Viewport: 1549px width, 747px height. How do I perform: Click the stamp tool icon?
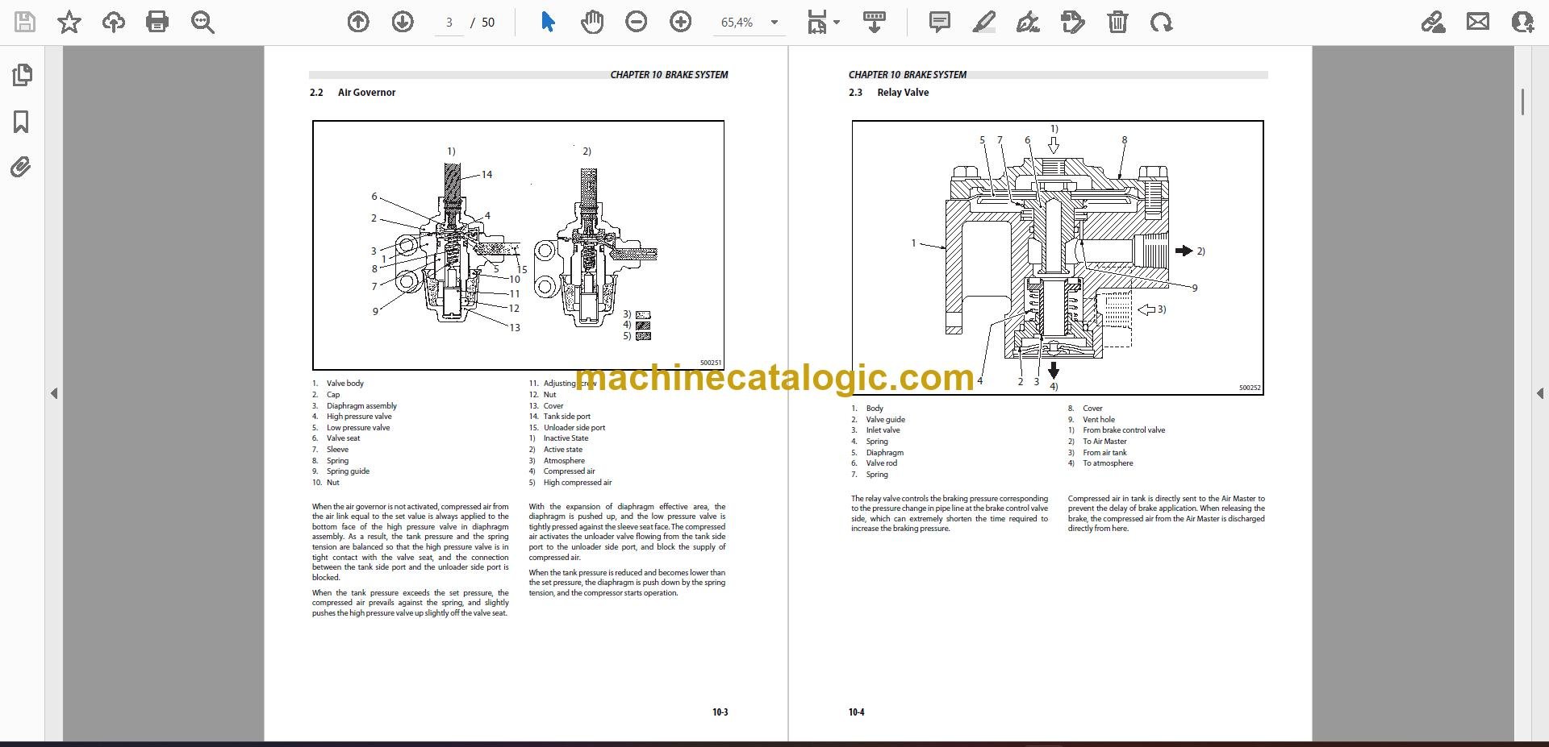tap(1072, 23)
